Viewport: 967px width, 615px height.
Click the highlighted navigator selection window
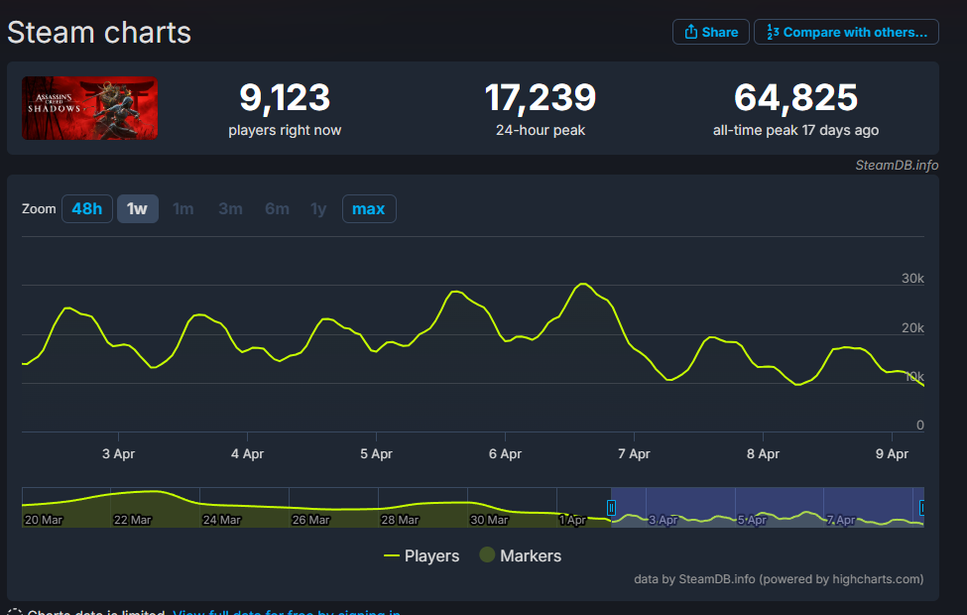click(767, 507)
